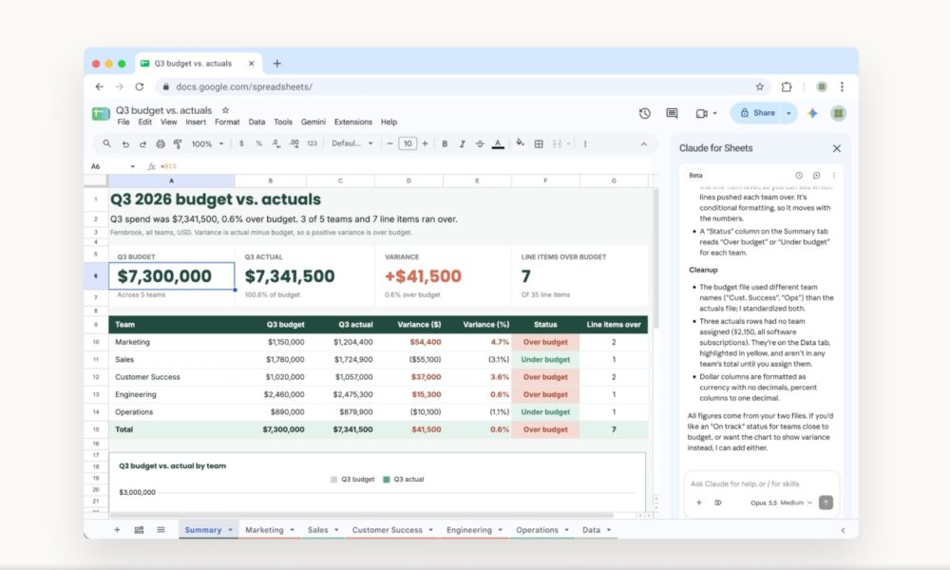This screenshot has height=570, width=950.
Task: Open the text color picker
Action: 498,144
